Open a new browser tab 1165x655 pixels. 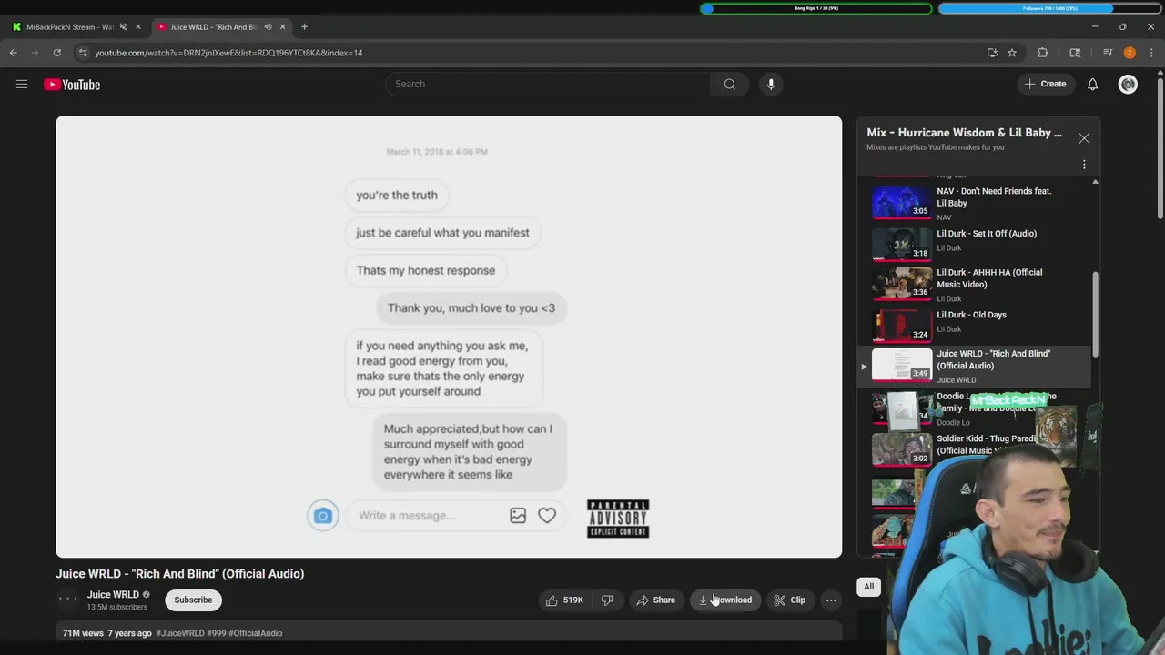(304, 26)
